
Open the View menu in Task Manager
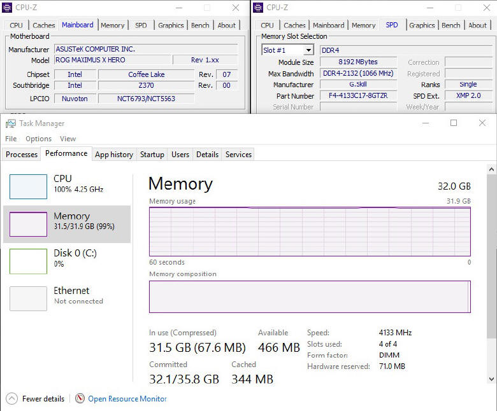[68, 139]
